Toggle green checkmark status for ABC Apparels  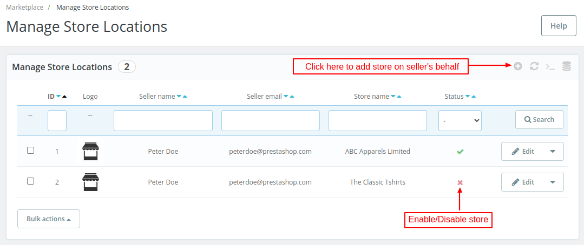(460, 152)
